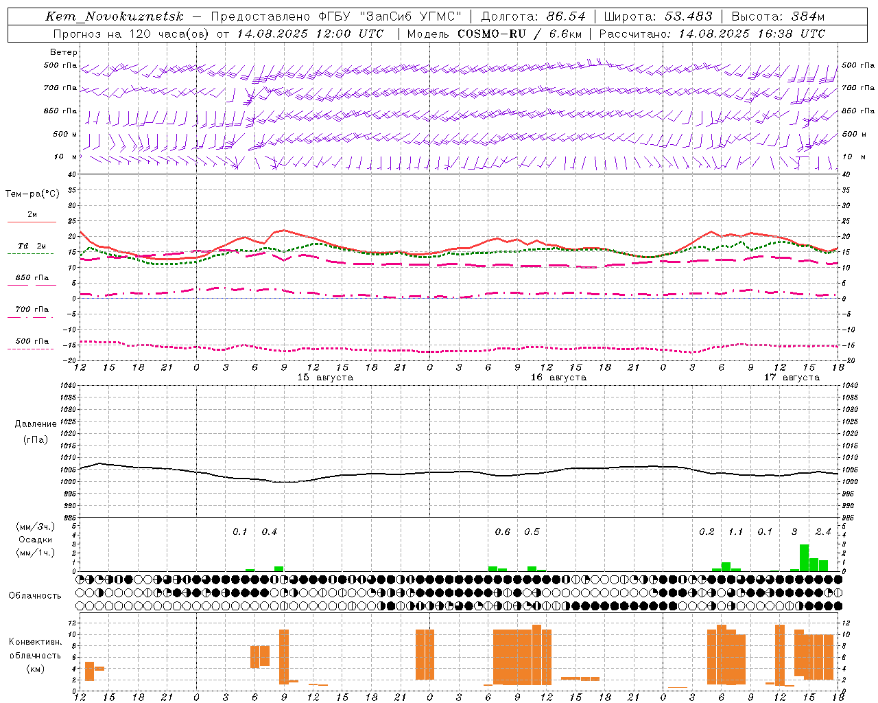Click the 10 м wind level label at left
878x703 pixels.
pos(66,157)
